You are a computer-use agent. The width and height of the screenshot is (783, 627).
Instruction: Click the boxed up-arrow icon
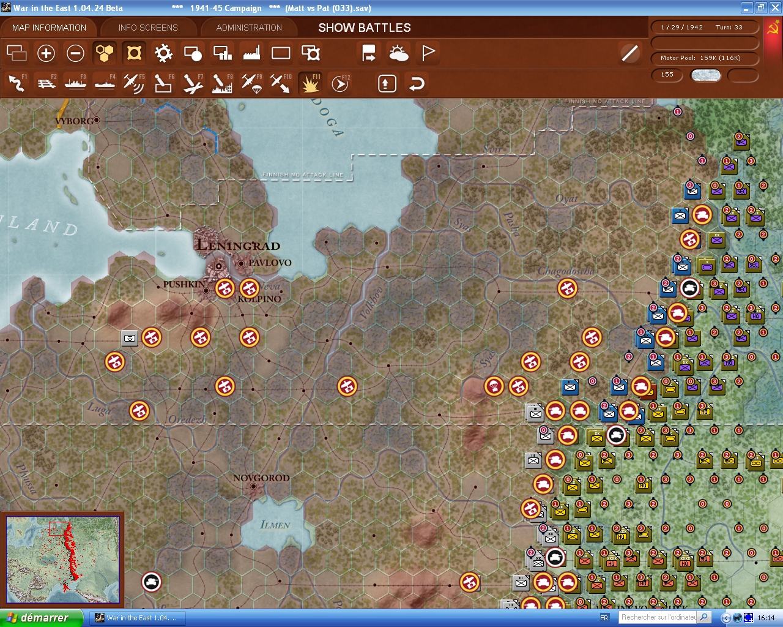point(387,84)
